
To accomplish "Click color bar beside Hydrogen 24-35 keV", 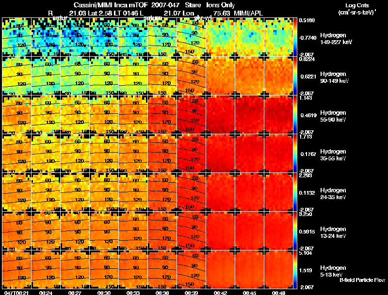I will tap(295, 192).
